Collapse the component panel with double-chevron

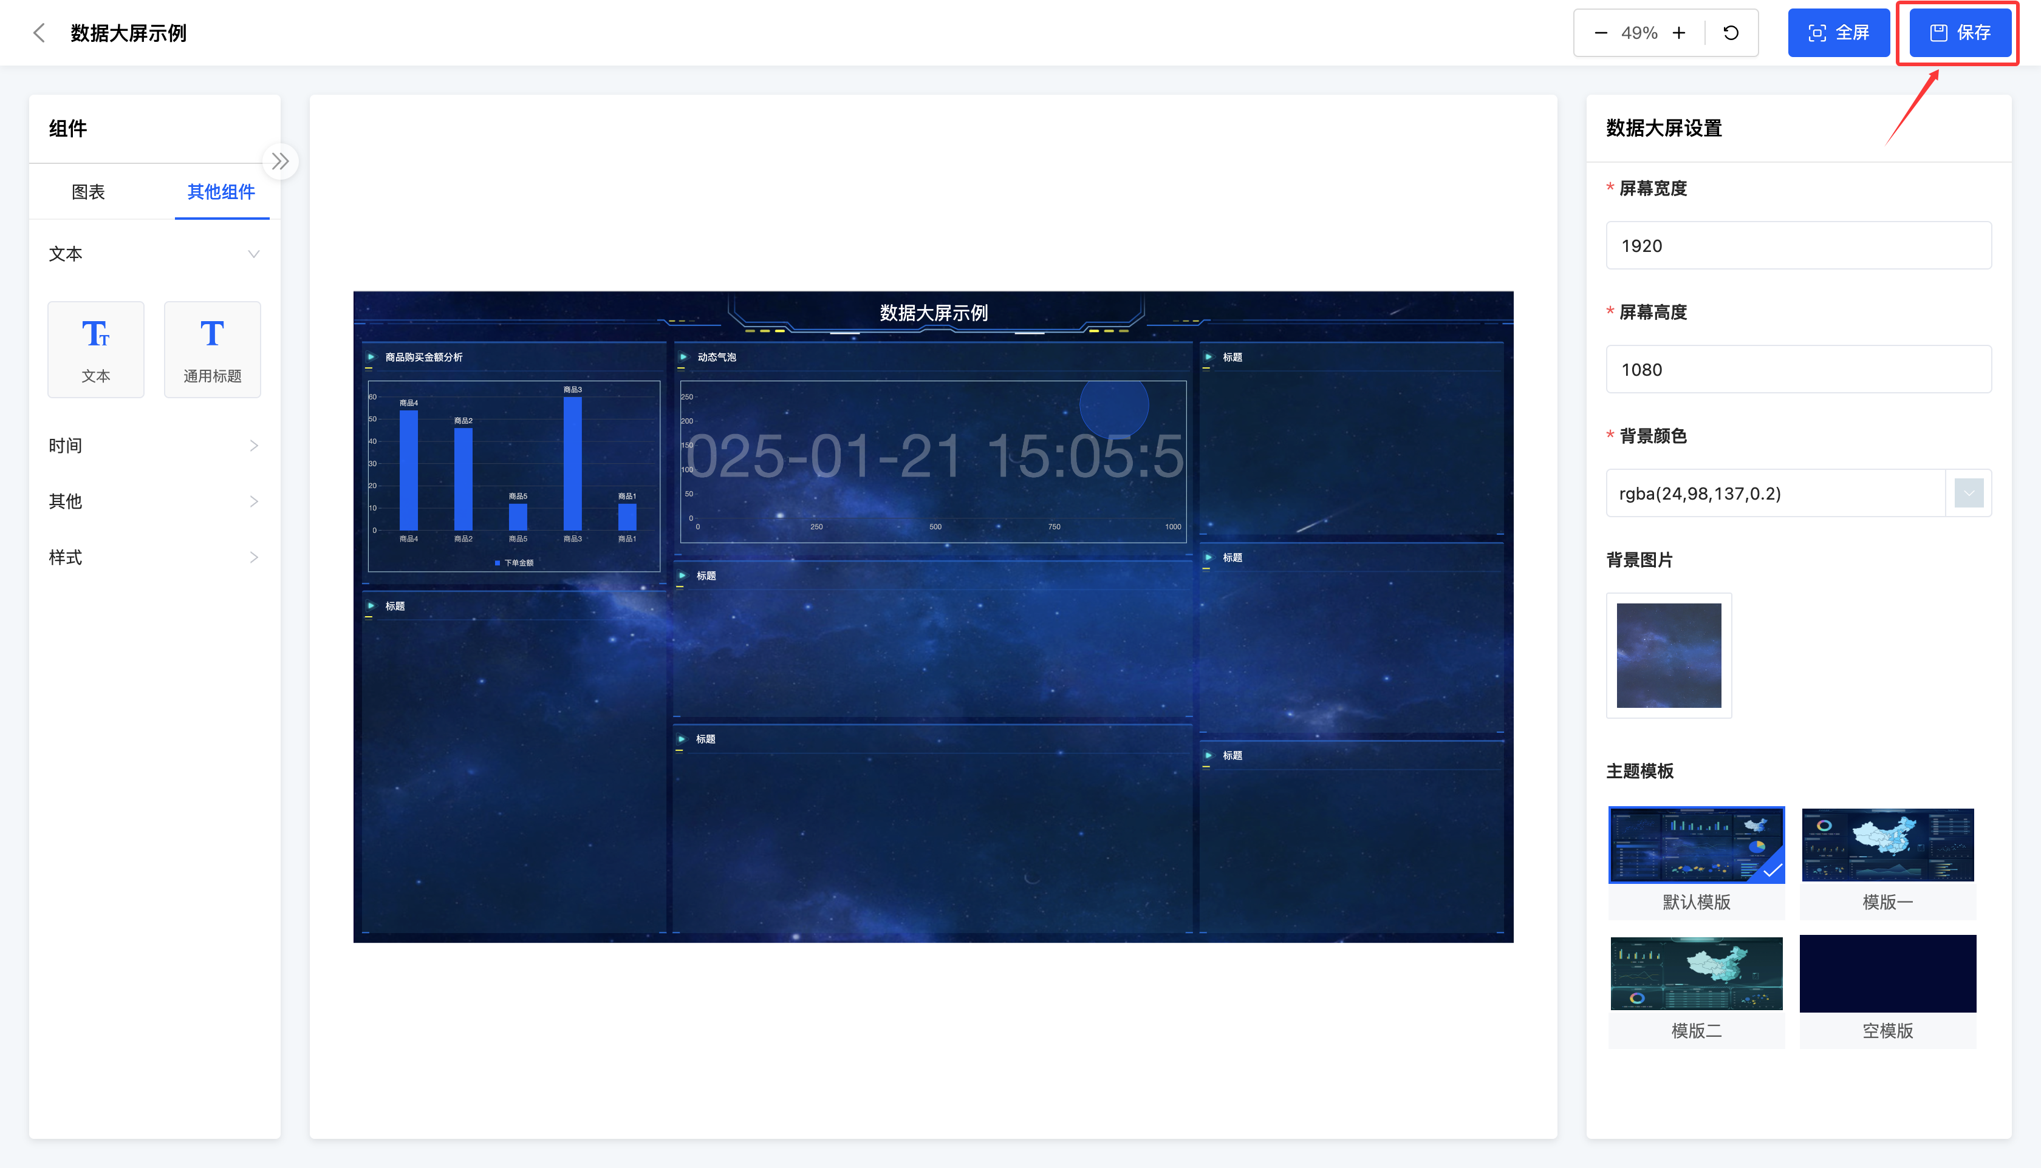tap(279, 161)
